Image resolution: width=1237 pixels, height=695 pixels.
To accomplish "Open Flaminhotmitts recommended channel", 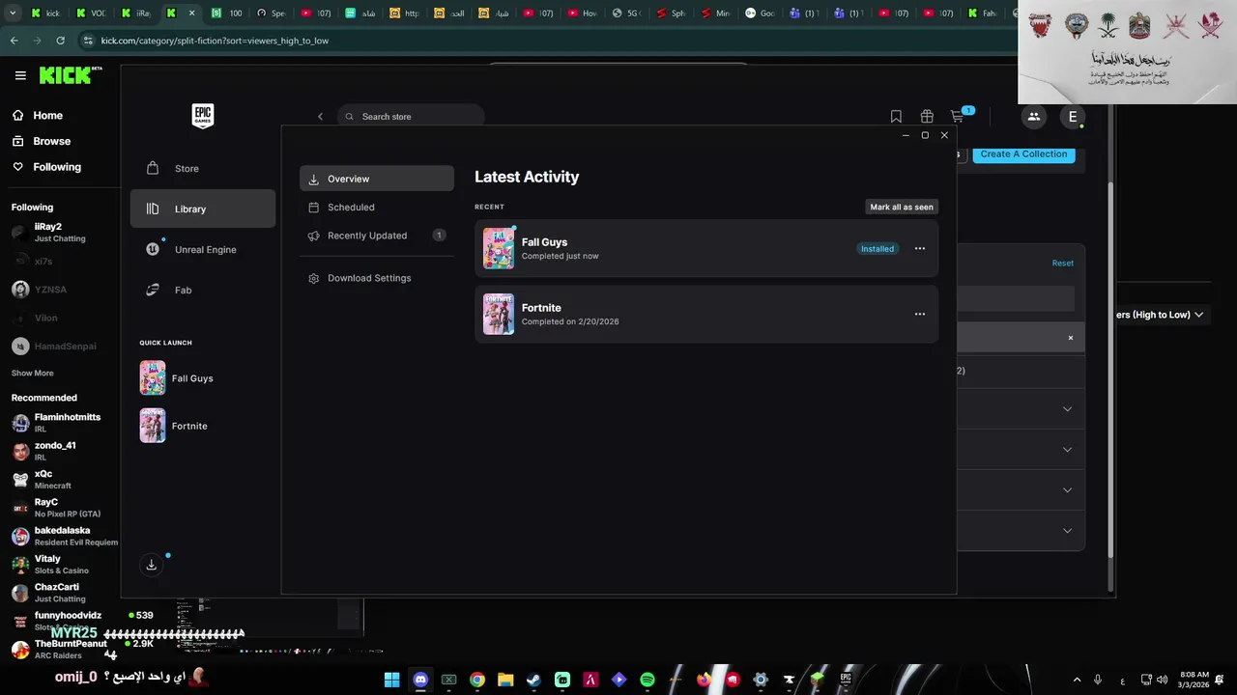I will pos(58,423).
